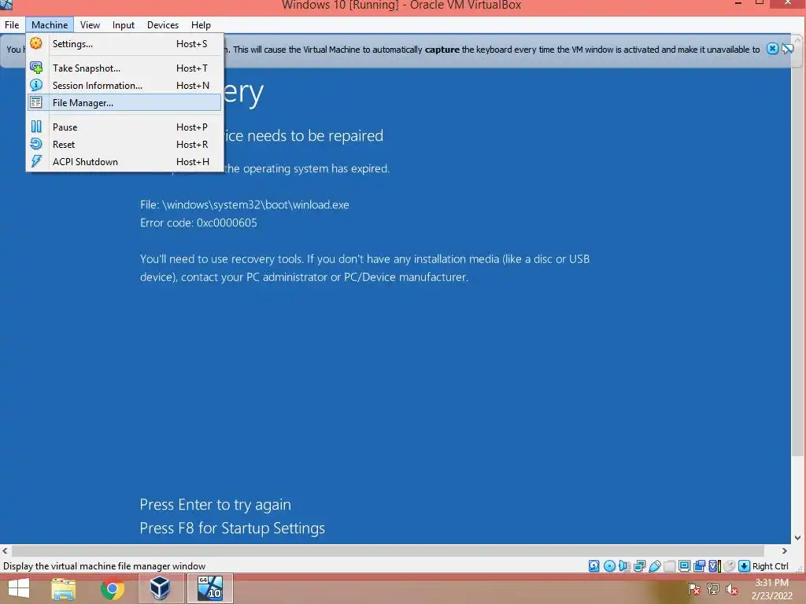Click vertical scrollbar down arrow
This screenshot has height=604, width=806.
pos(798,538)
